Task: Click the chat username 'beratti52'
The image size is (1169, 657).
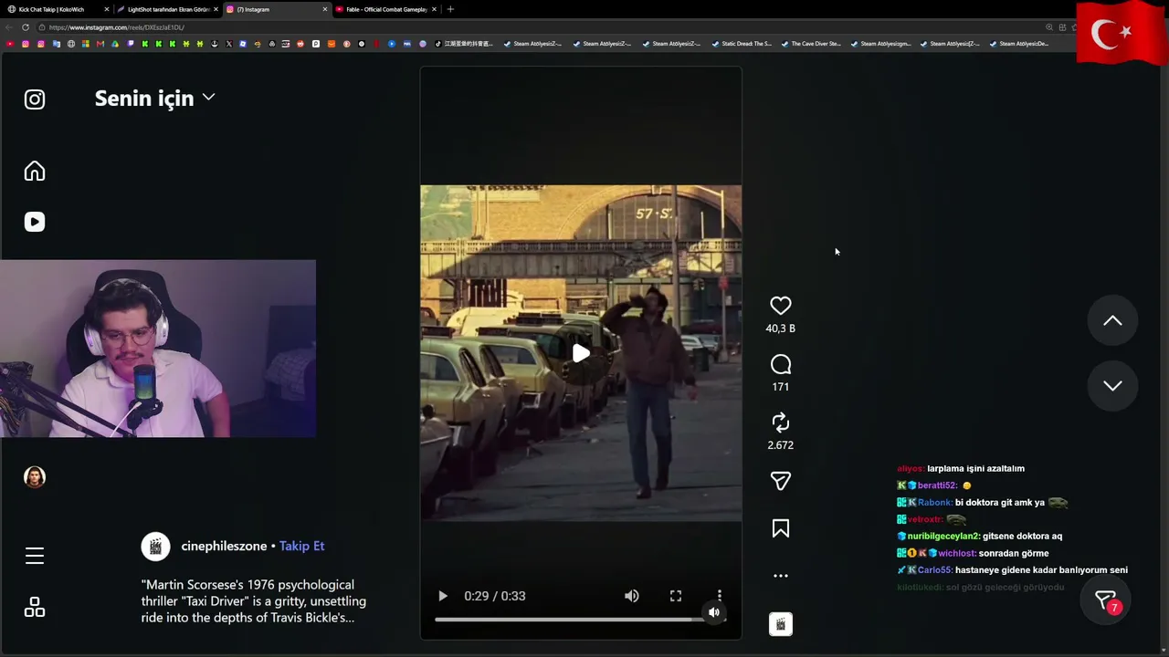Action: click(937, 485)
